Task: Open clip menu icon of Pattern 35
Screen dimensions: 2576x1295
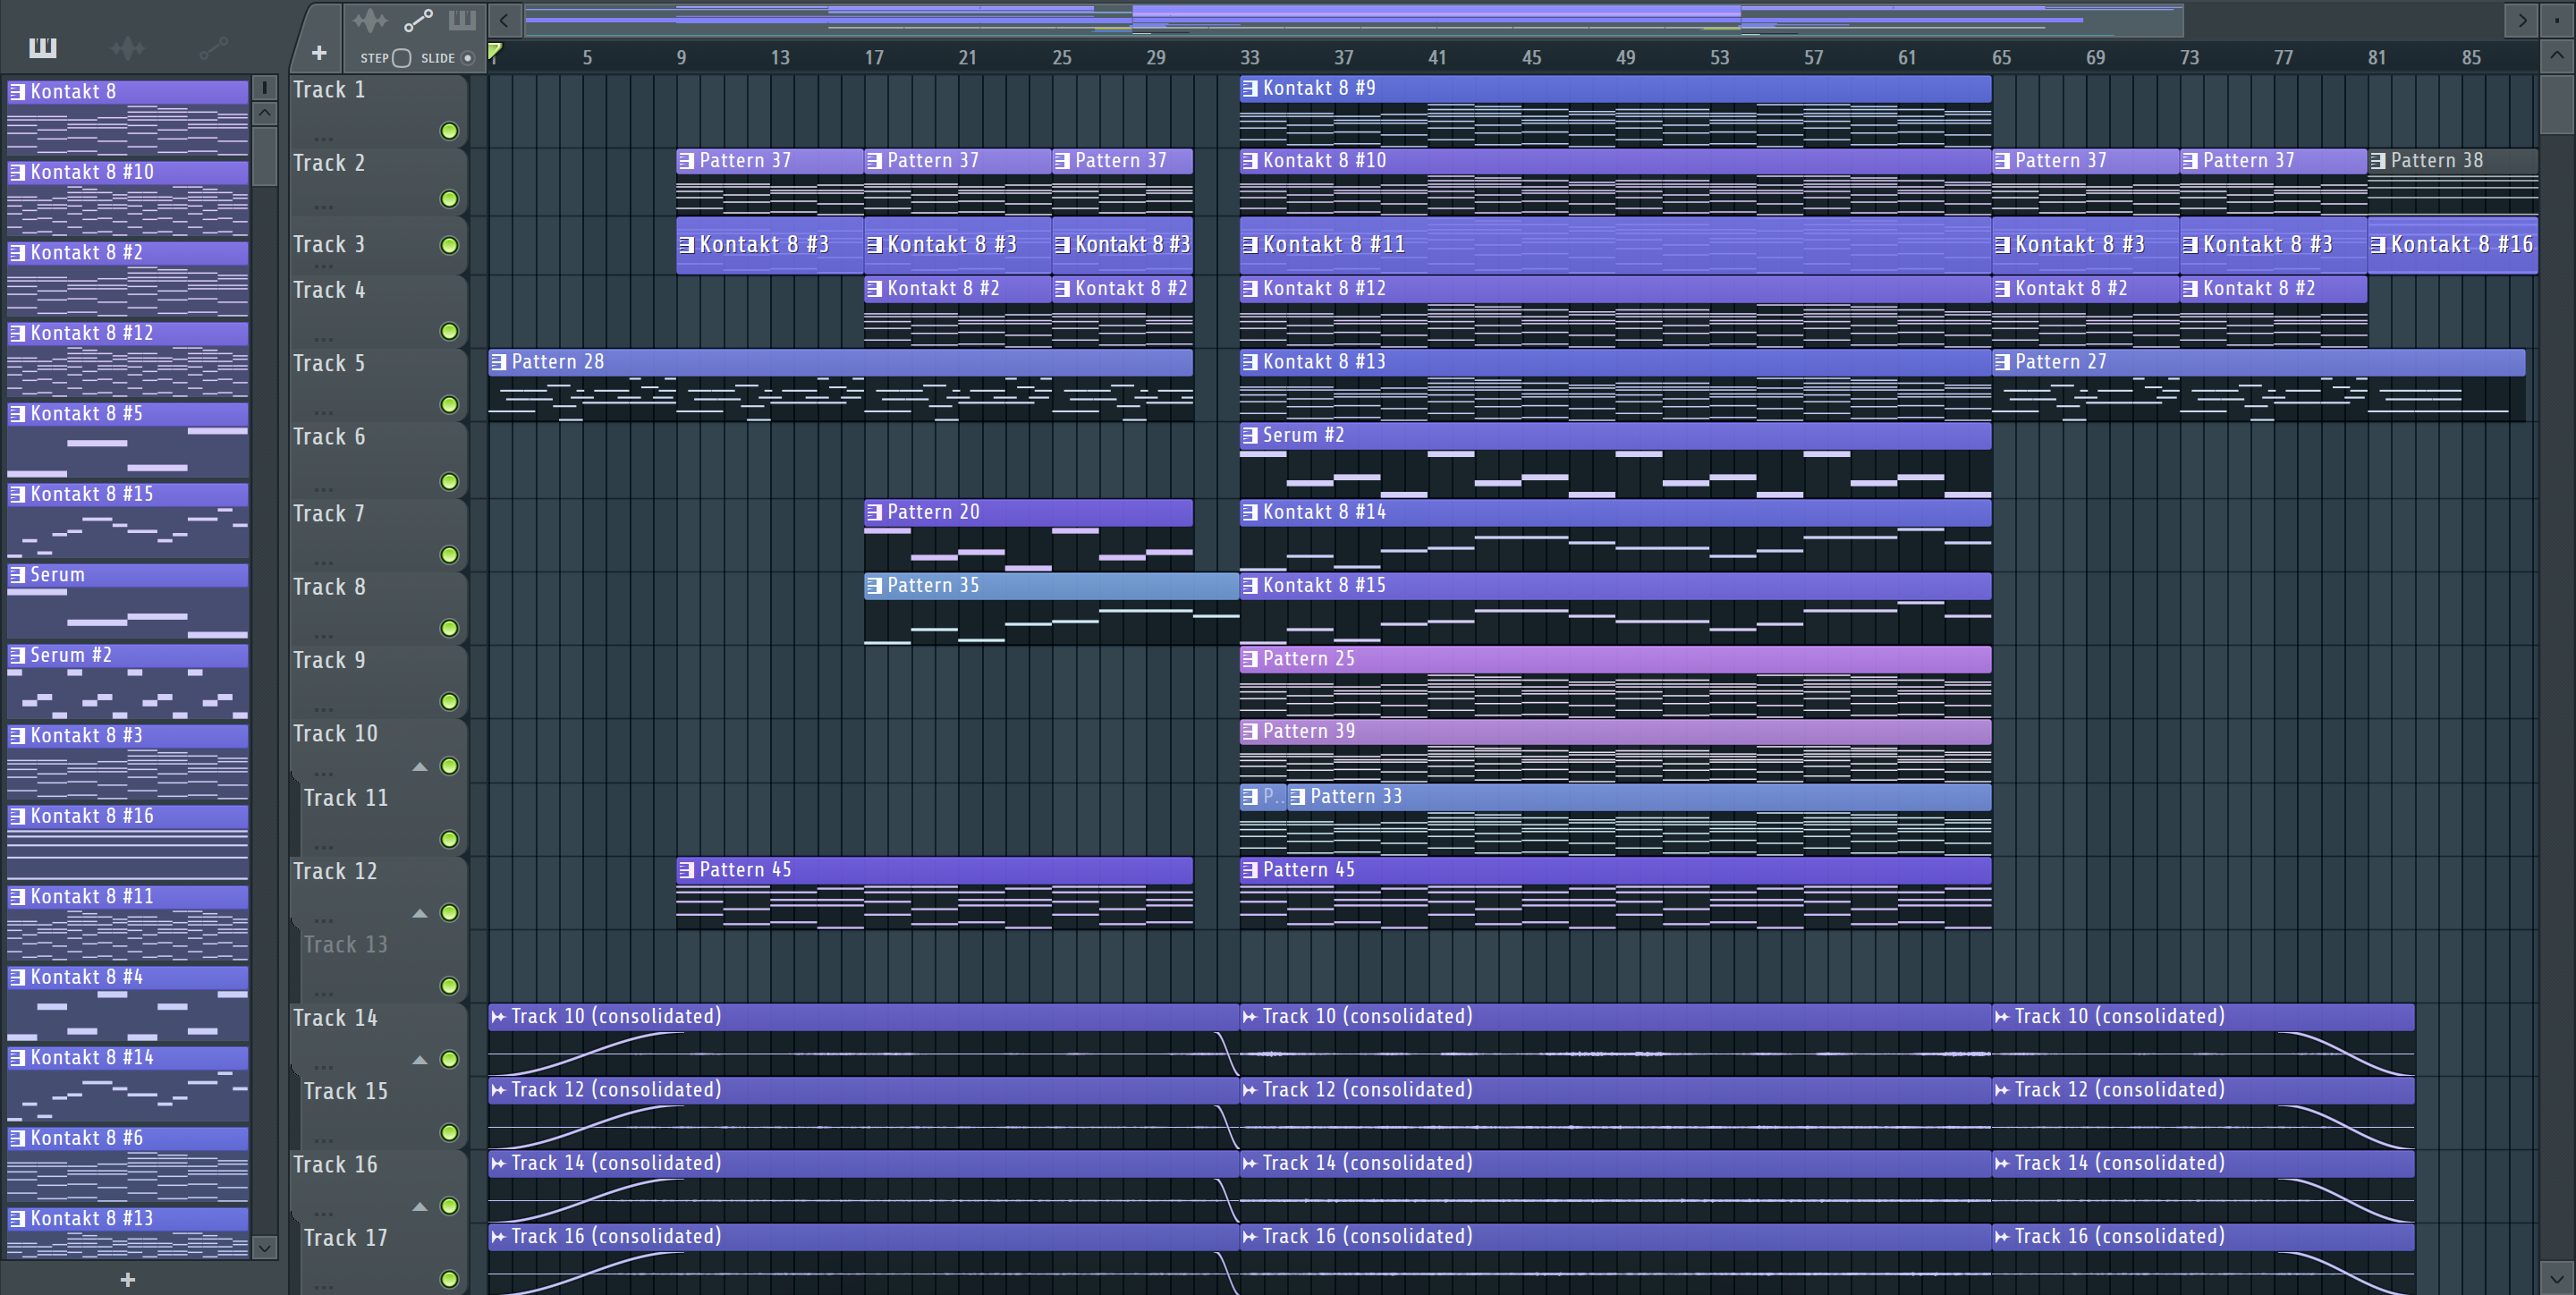Action: 875,586
